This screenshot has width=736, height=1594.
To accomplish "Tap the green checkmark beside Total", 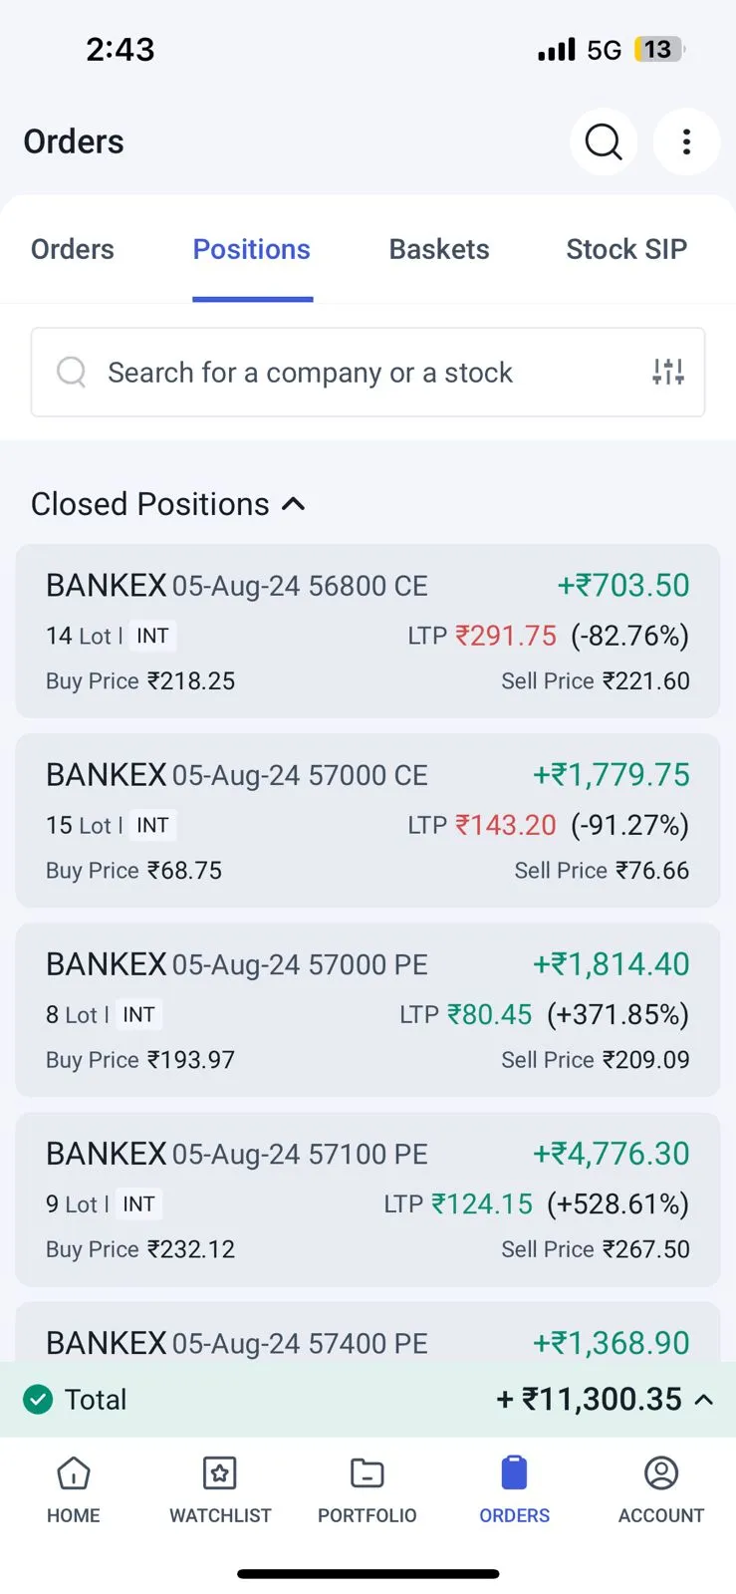I will (x=38, y=1400).
